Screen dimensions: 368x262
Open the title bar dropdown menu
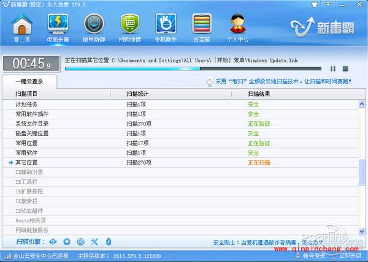(328, 4)
